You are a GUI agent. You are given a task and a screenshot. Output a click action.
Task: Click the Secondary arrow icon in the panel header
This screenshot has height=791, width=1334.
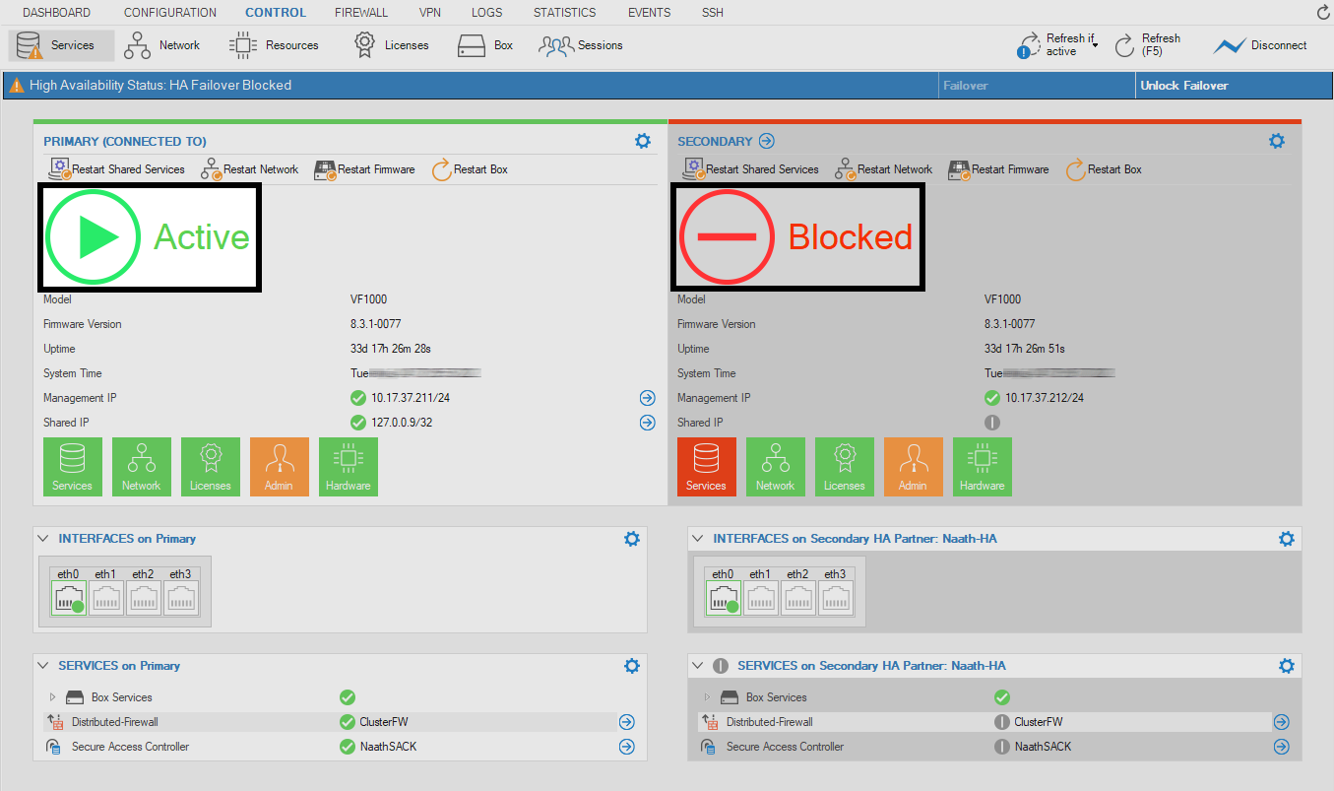coord(766,140)
